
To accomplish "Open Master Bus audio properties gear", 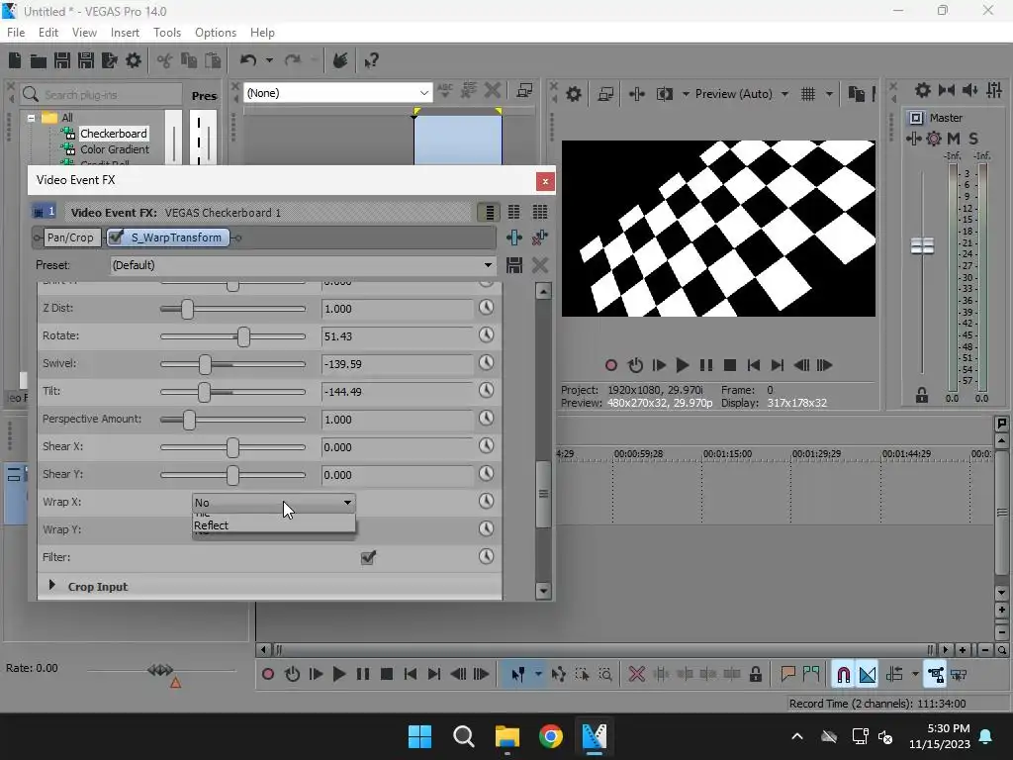I will [923, 90].
